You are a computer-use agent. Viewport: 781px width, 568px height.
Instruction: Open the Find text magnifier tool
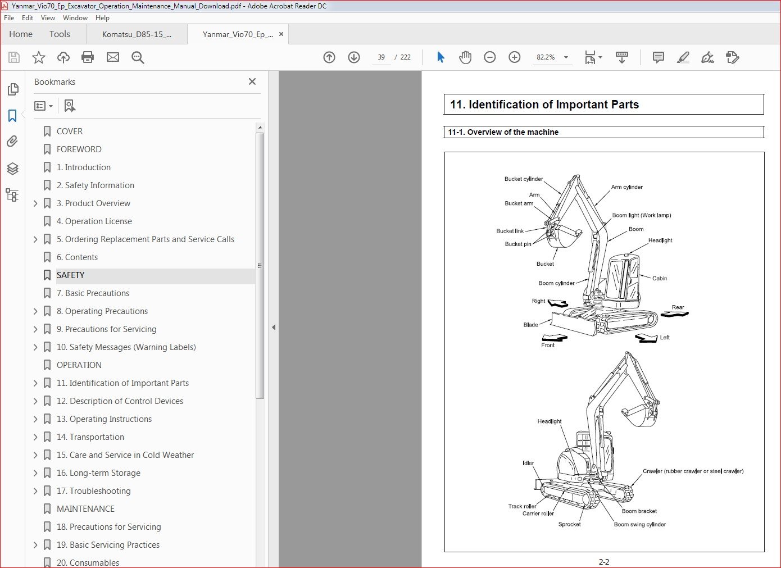point(138,57)
